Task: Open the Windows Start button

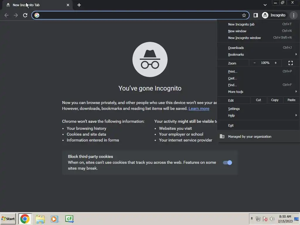Action: tap(8, 219)
